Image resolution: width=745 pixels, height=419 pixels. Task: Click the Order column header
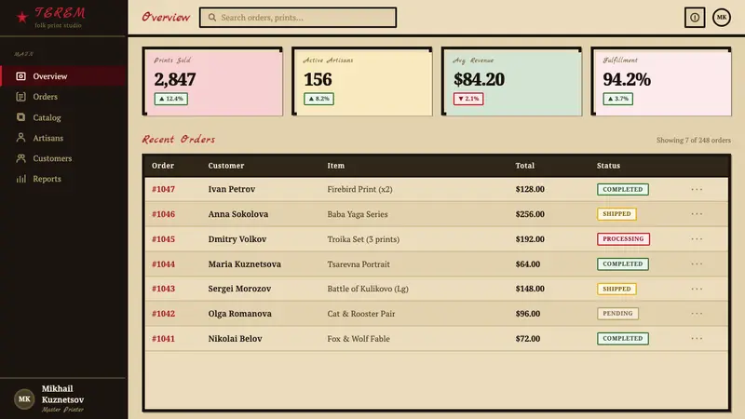(163, 166)
